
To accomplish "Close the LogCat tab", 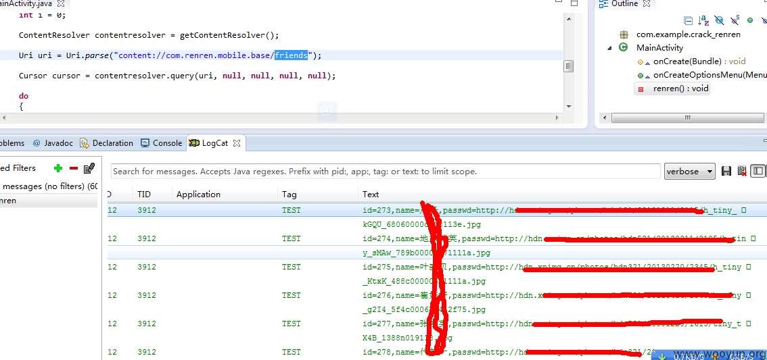I will pyautogui.click(x=237, y=143).
